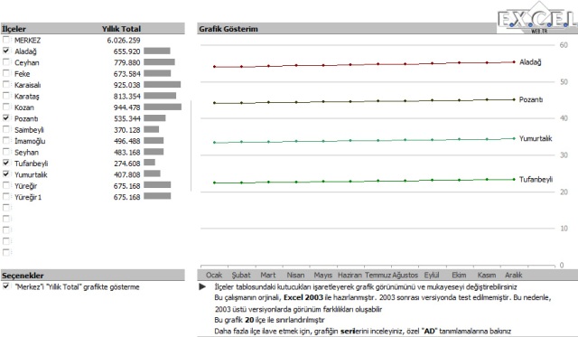
Task: Select the Karaisalı gray total bar
Action: (x=163, y=84)
